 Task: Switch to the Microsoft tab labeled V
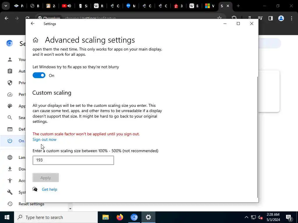pyautogui.click(x=210, y=6)
